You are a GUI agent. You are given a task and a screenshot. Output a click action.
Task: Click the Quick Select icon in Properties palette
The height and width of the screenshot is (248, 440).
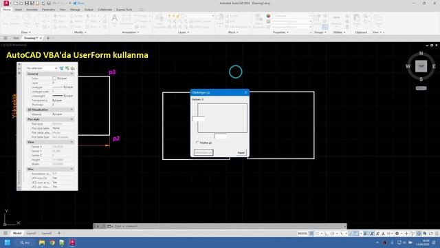(x=73, y=68)
